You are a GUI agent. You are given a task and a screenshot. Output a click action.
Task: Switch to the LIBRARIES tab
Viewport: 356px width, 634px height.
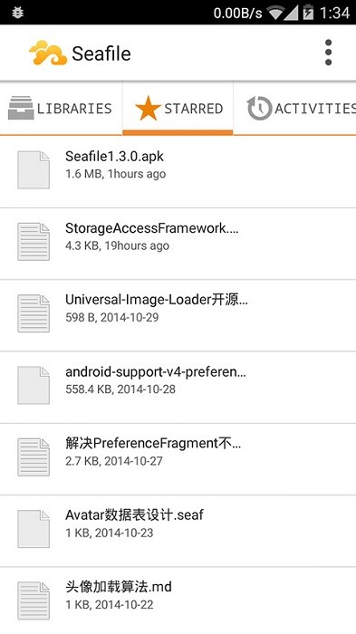[x=61, y=109]
